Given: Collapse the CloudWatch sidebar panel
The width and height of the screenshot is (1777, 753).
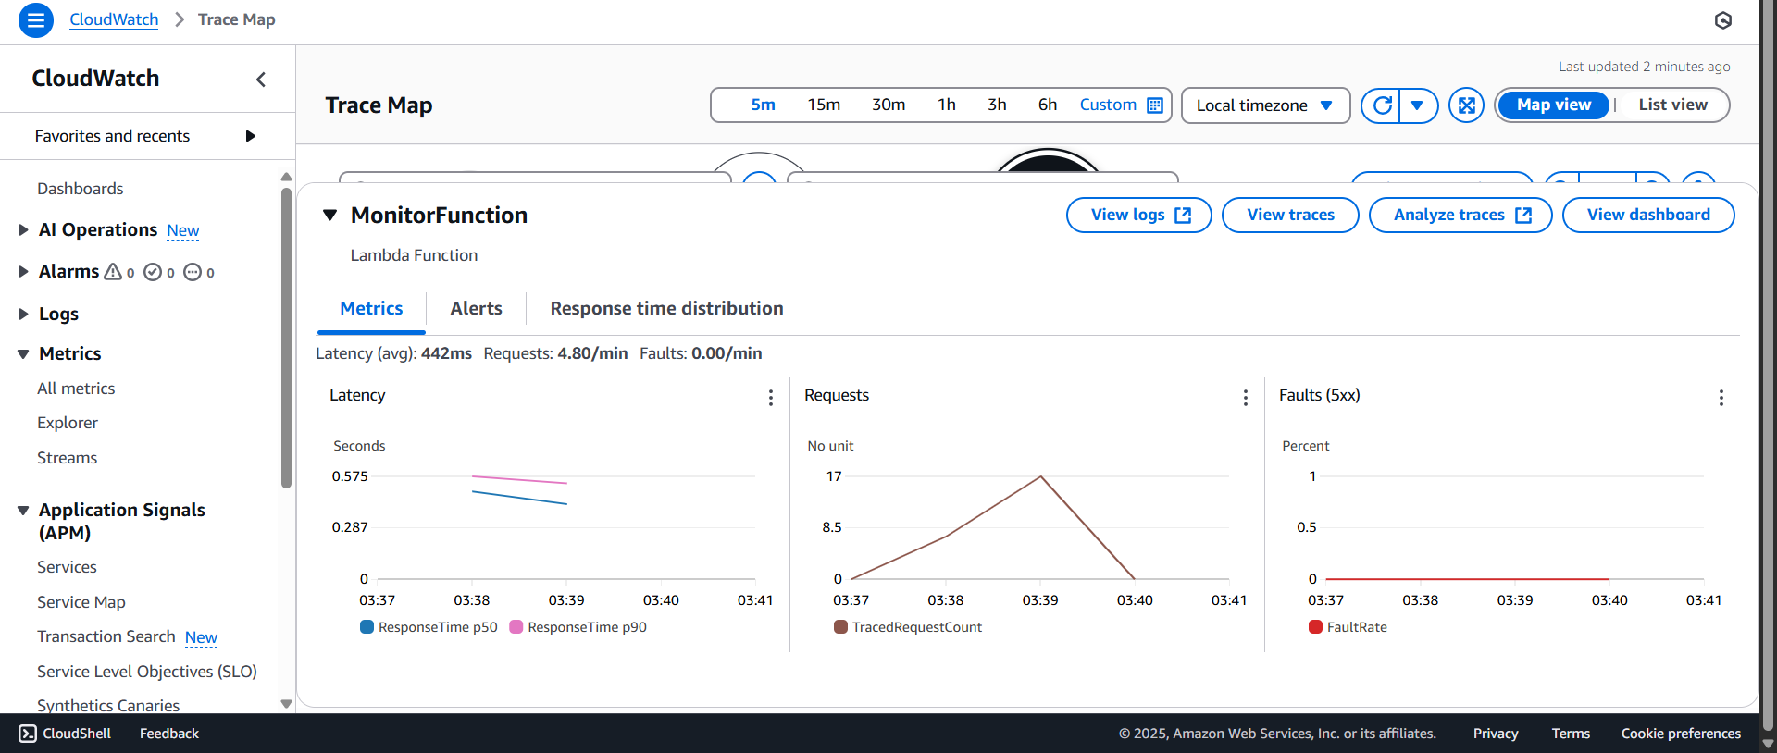Looking at the screenshot, I should (261, 80).
